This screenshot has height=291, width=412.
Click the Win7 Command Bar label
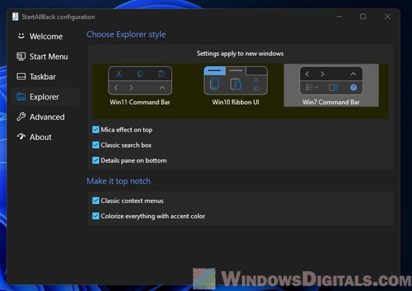pyautogui.click(x=331, y=102)
